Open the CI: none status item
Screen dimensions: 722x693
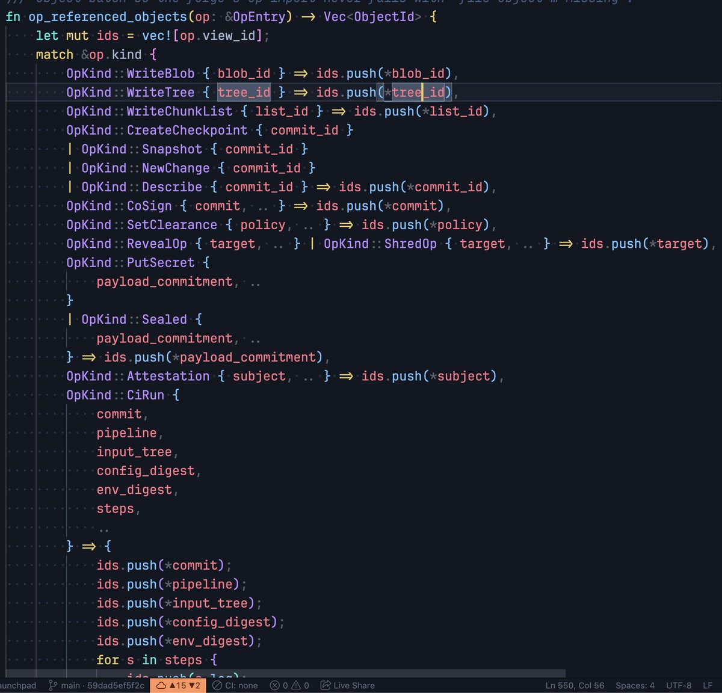235,685
